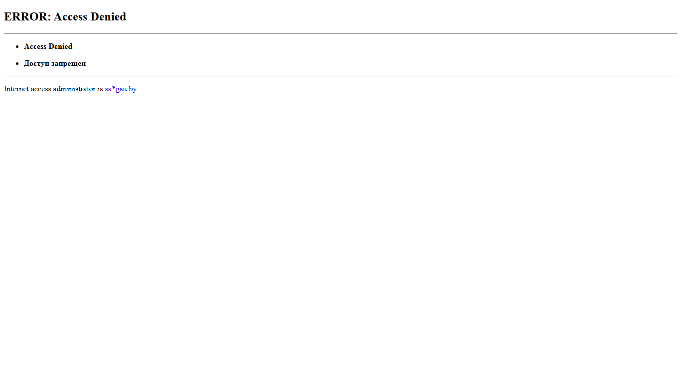Click the word 'Access' in the heading
The image size is (681, 383).
pos(71,16)
